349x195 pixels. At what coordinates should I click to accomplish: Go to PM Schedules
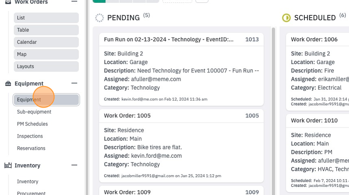click(x=32, y=124)
